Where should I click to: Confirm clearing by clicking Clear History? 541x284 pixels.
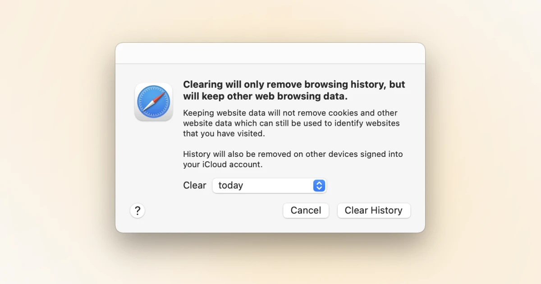click(x=374, y=210)
